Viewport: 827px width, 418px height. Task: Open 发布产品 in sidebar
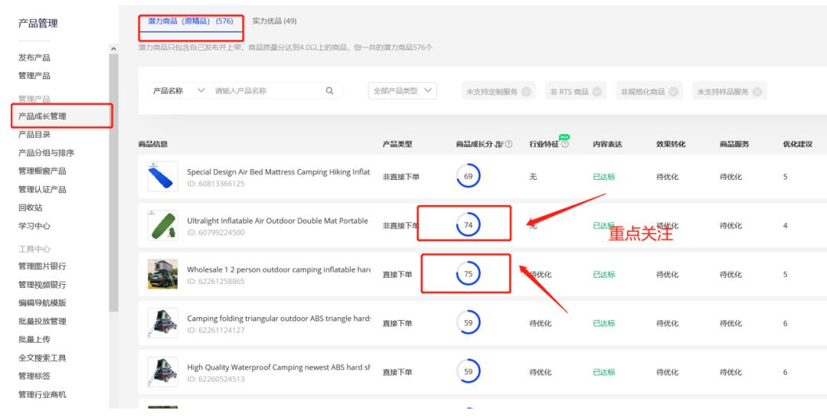tap(34, 57)
